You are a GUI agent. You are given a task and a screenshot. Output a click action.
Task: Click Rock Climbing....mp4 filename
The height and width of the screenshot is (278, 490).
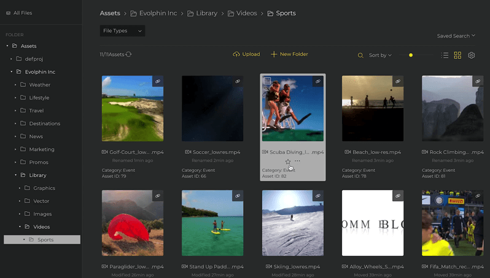(457, 152)
